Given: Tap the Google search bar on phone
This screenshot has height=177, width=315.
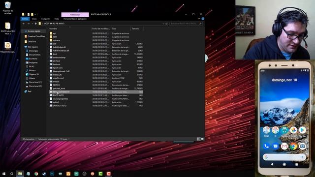Looking at the screenshot, I should coord(284,157).
